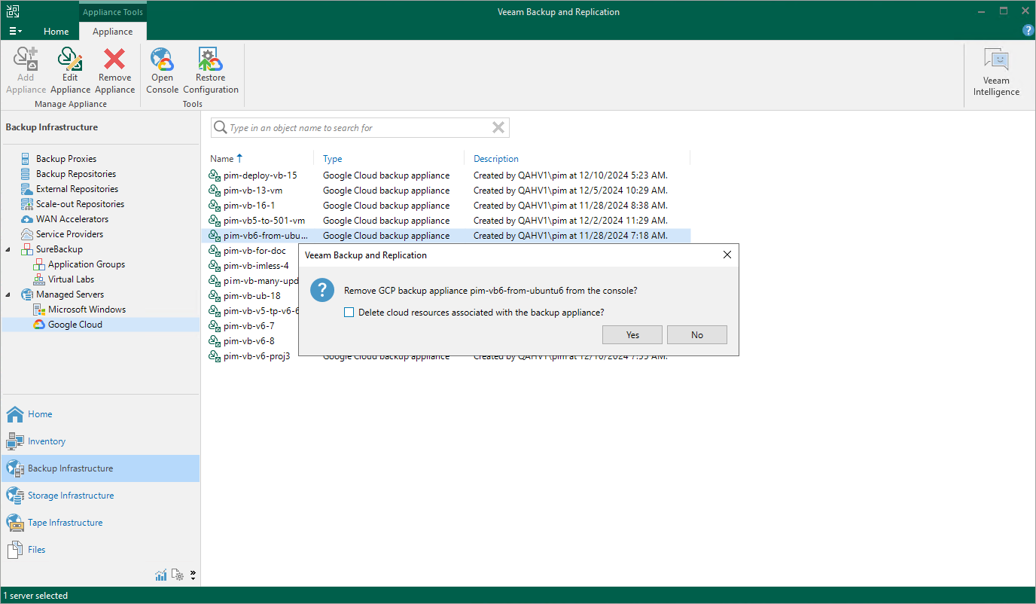Click the Remove Appliance red X icon
This screenshot has height=604, width=1036.
click(114, 59)
